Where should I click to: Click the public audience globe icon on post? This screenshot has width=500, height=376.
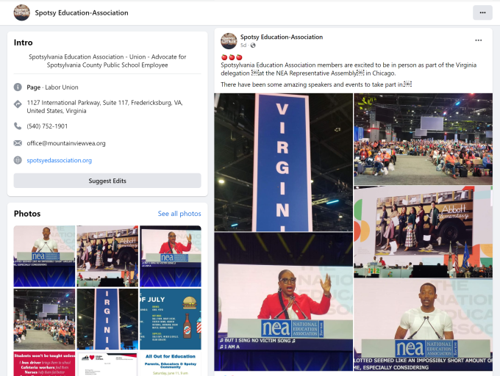(x=253, y=46)
